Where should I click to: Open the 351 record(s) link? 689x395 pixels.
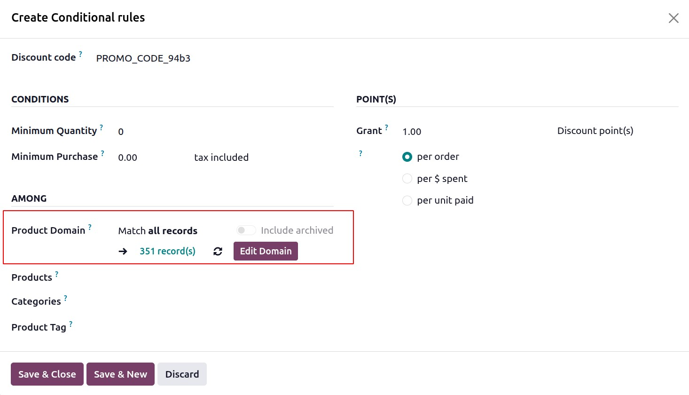(167, 252)
